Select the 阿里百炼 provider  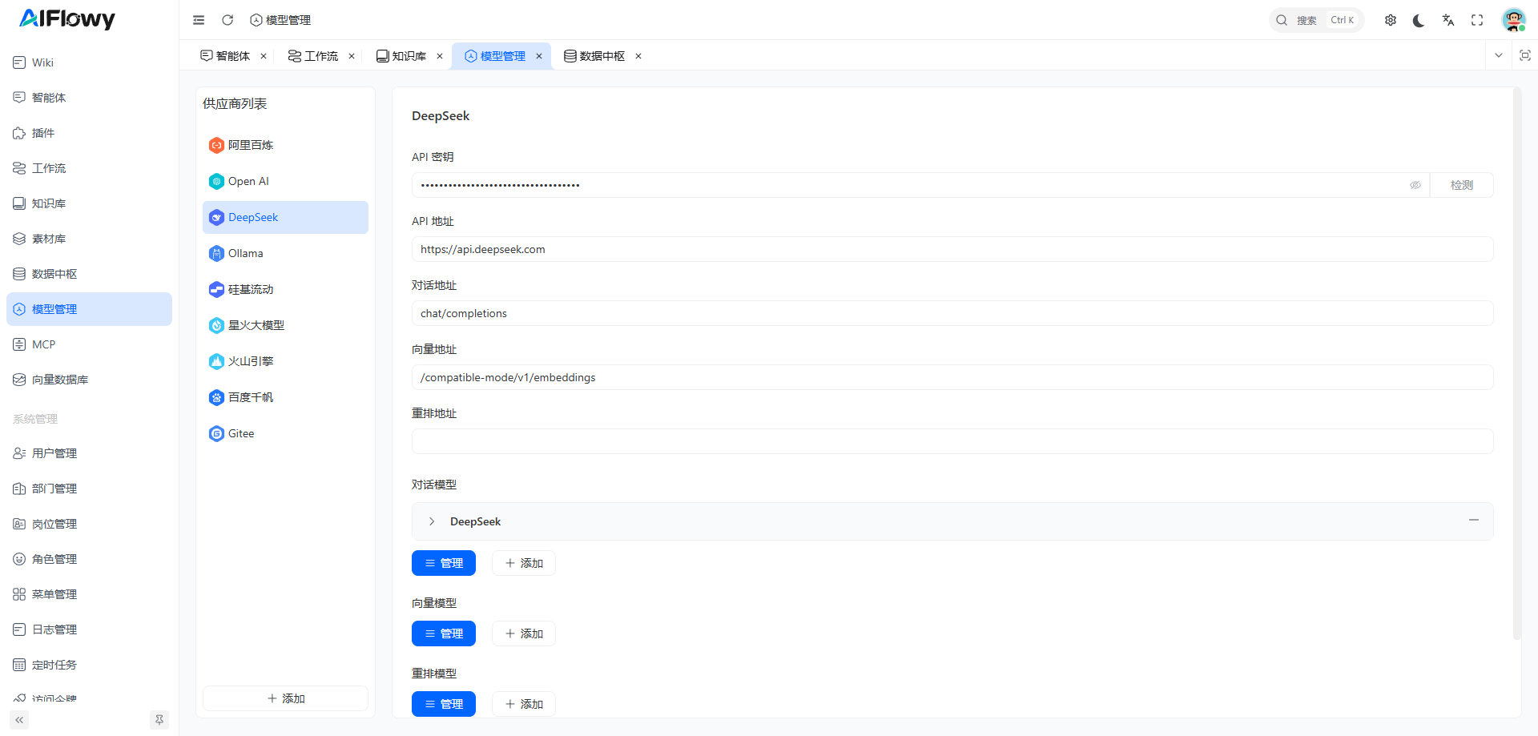(x=285, y=145)
